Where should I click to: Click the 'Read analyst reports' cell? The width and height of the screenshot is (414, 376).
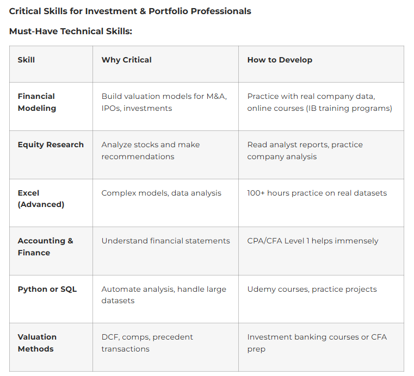305,151
